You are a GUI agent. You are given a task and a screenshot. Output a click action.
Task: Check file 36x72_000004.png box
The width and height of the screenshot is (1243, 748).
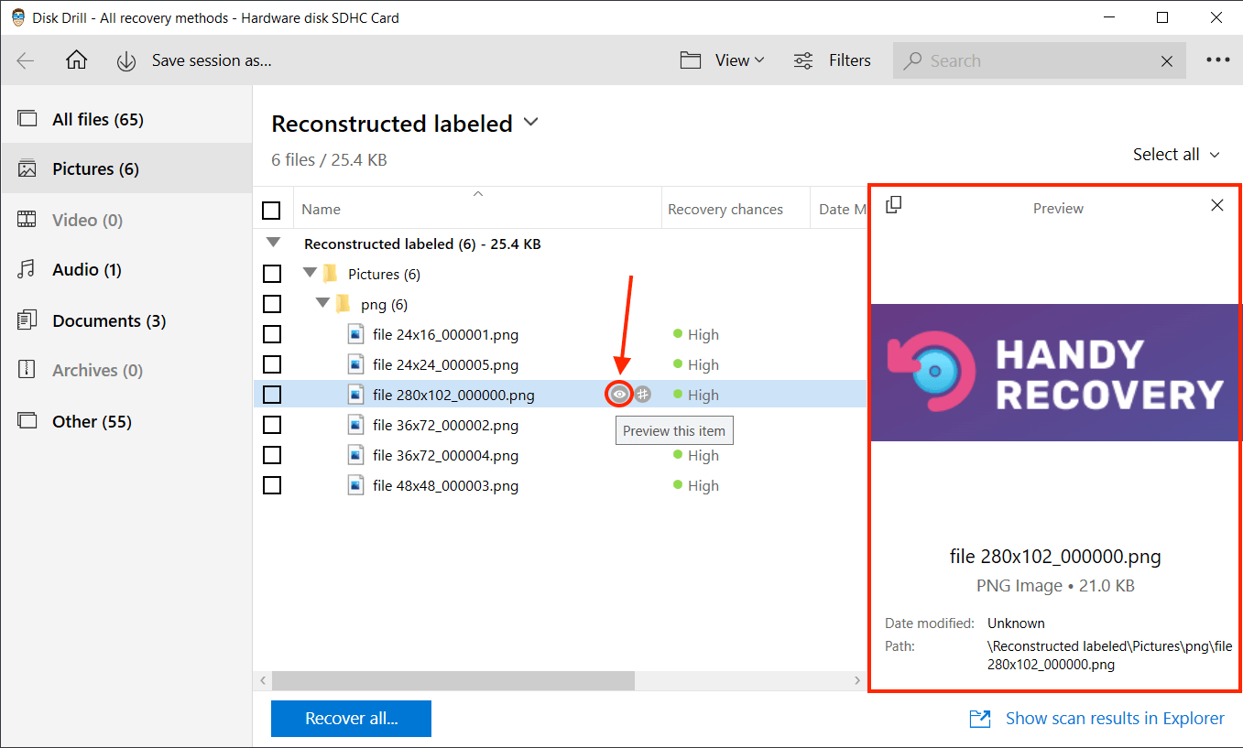(271, 455)
